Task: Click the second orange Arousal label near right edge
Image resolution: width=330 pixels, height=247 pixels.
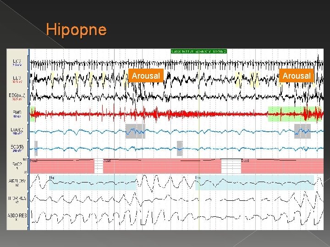Action: pyautogui.click(x=297, y=75)
